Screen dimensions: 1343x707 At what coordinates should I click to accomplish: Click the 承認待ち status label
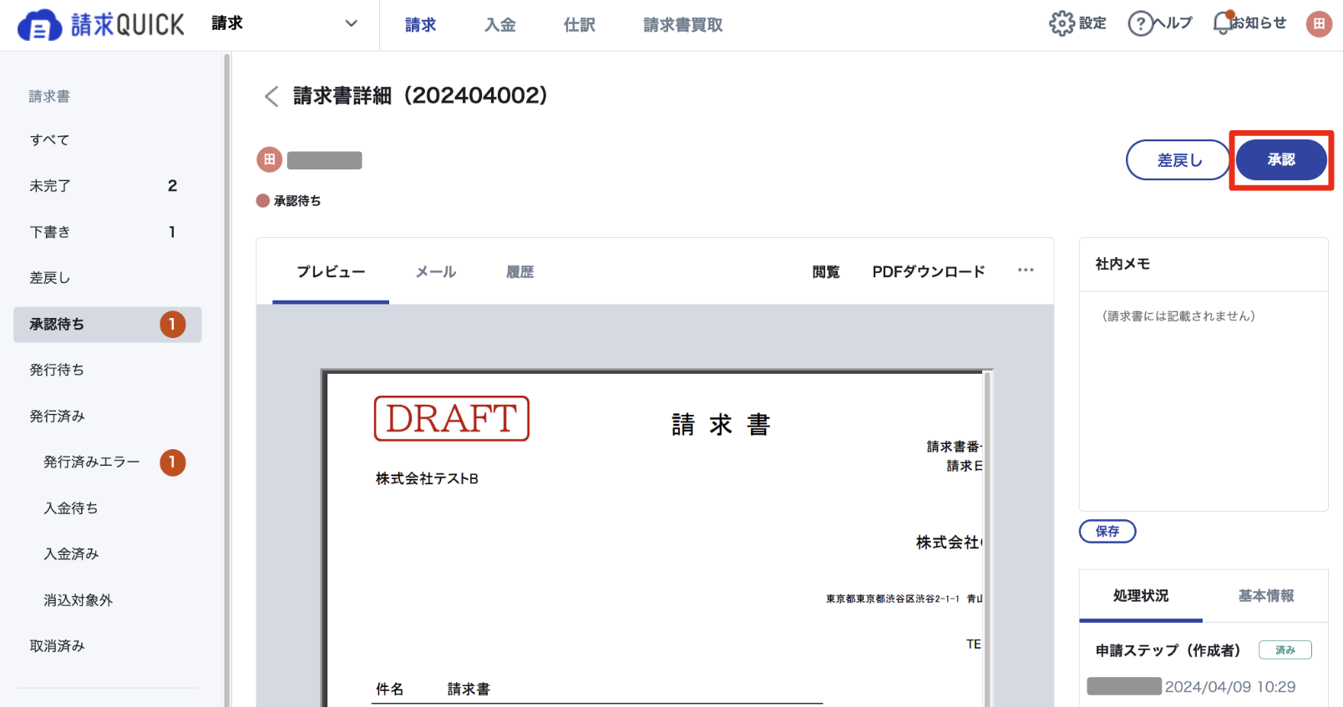tap(297, 200)
